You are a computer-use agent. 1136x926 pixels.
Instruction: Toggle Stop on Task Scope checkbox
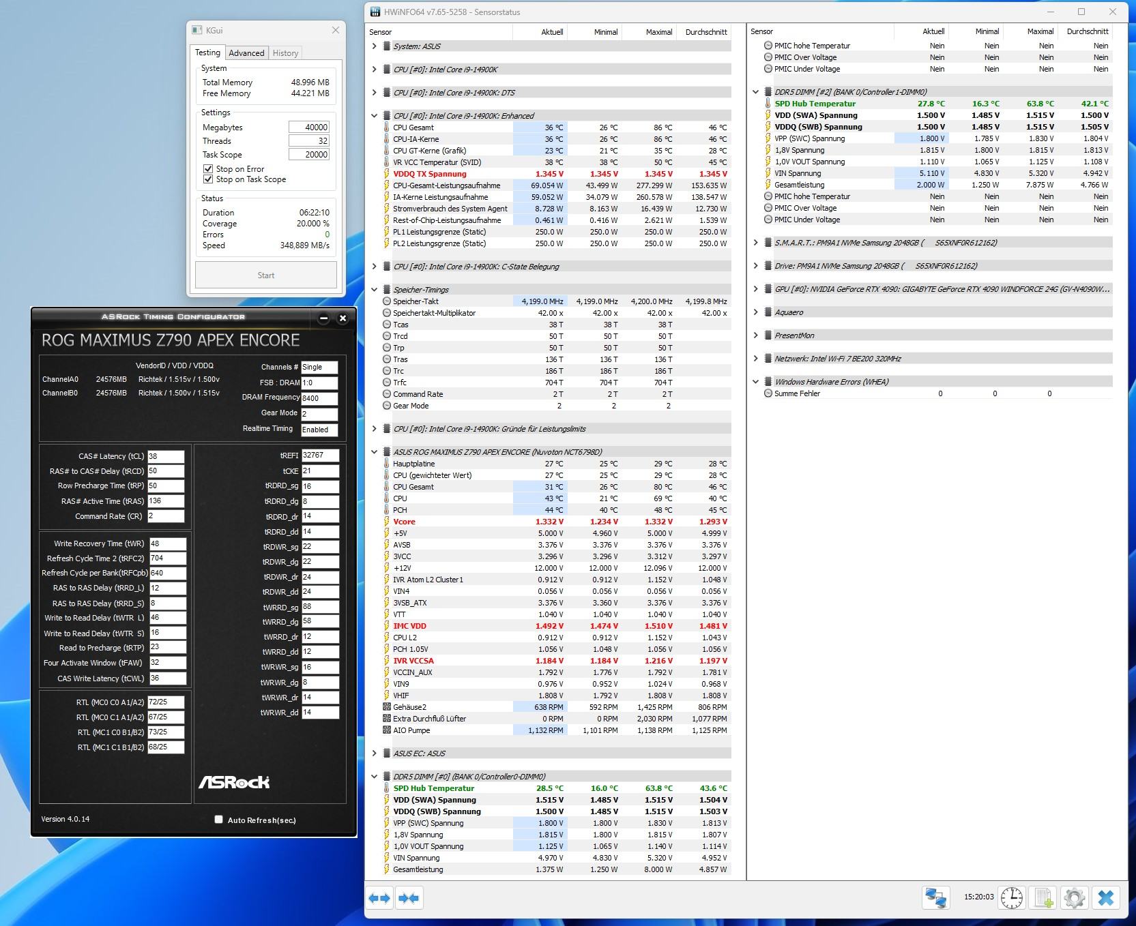pyautogui.click(x=208, y=179)
